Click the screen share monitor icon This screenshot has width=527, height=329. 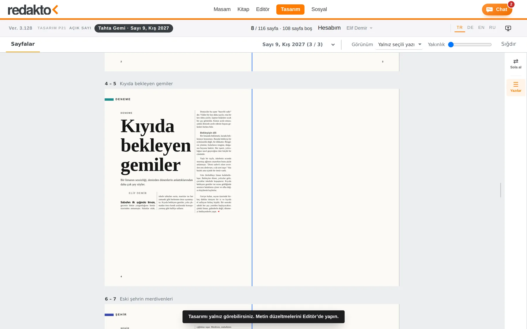click(x=508, y=28)
